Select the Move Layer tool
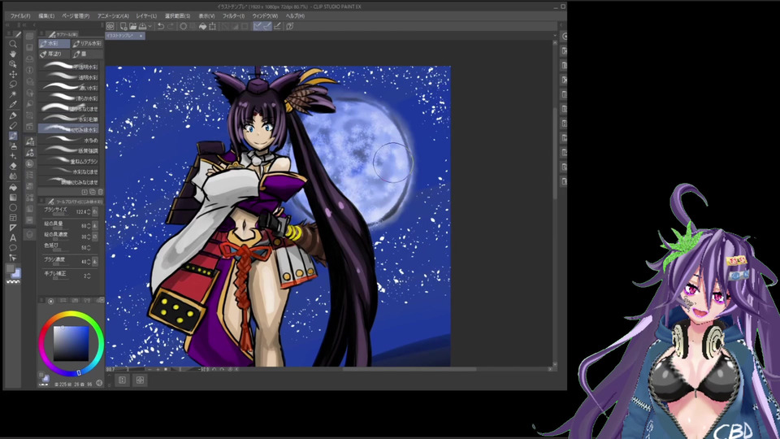The width and height of the screenshot is (780, 439). click(13, 74)
